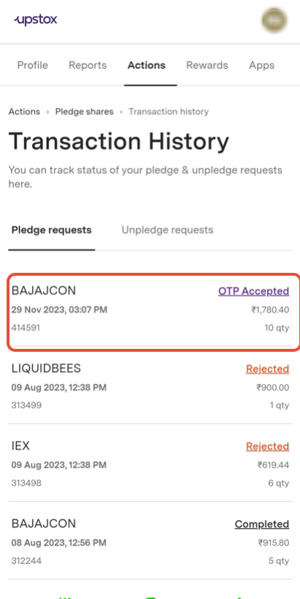Open the Apps tab
Viewport: 300px width, 599px height.
(x=261, y=65)
